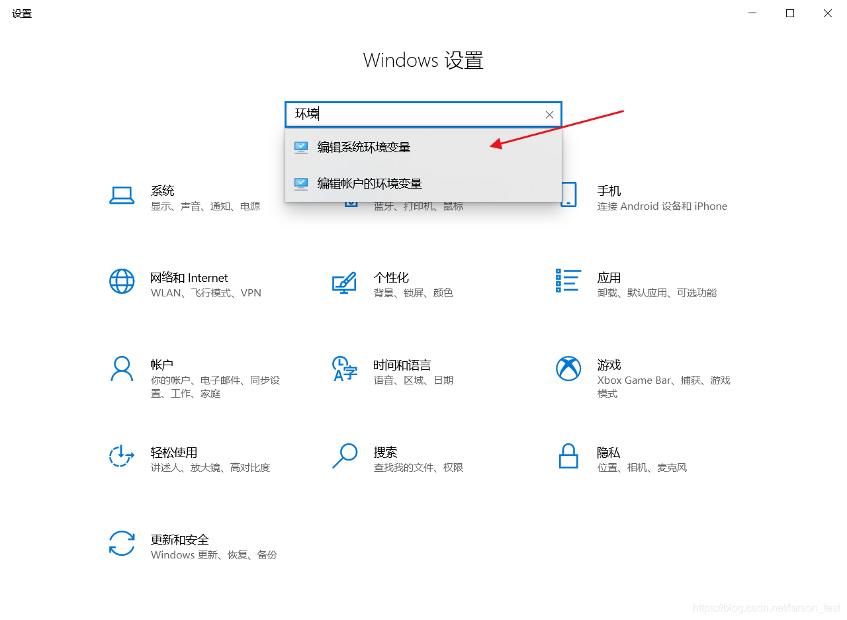This screenshot has height=620, width=847.
Task: Click description 背景、锁屏、颜色
Action: point(413,293)
